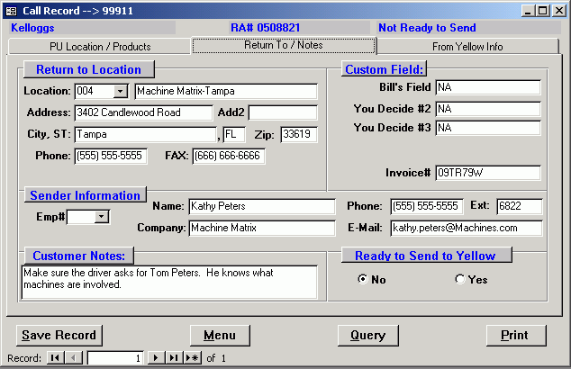Select the Yes radio button
Image resolution: width=571 pixels, height=369 pixels.
coord(459,279)
